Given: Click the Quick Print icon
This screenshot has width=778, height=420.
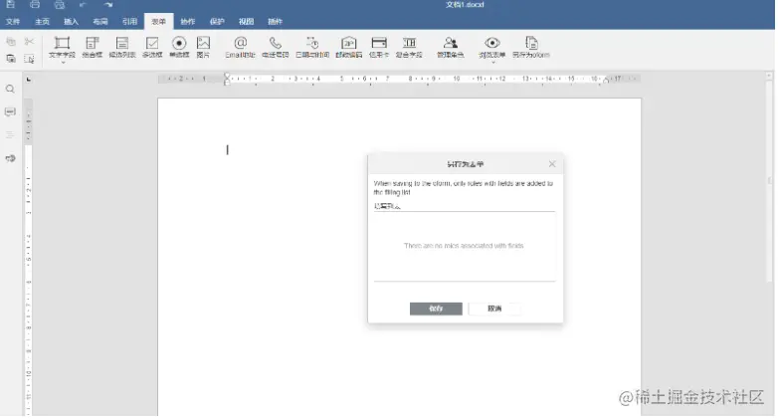Looking at the screenshot, I should coord(60,4).
